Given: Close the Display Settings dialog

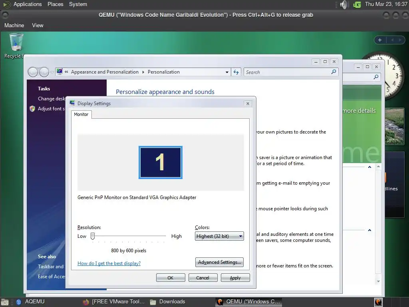Looking at the screenshot, I should pos(248,104).
